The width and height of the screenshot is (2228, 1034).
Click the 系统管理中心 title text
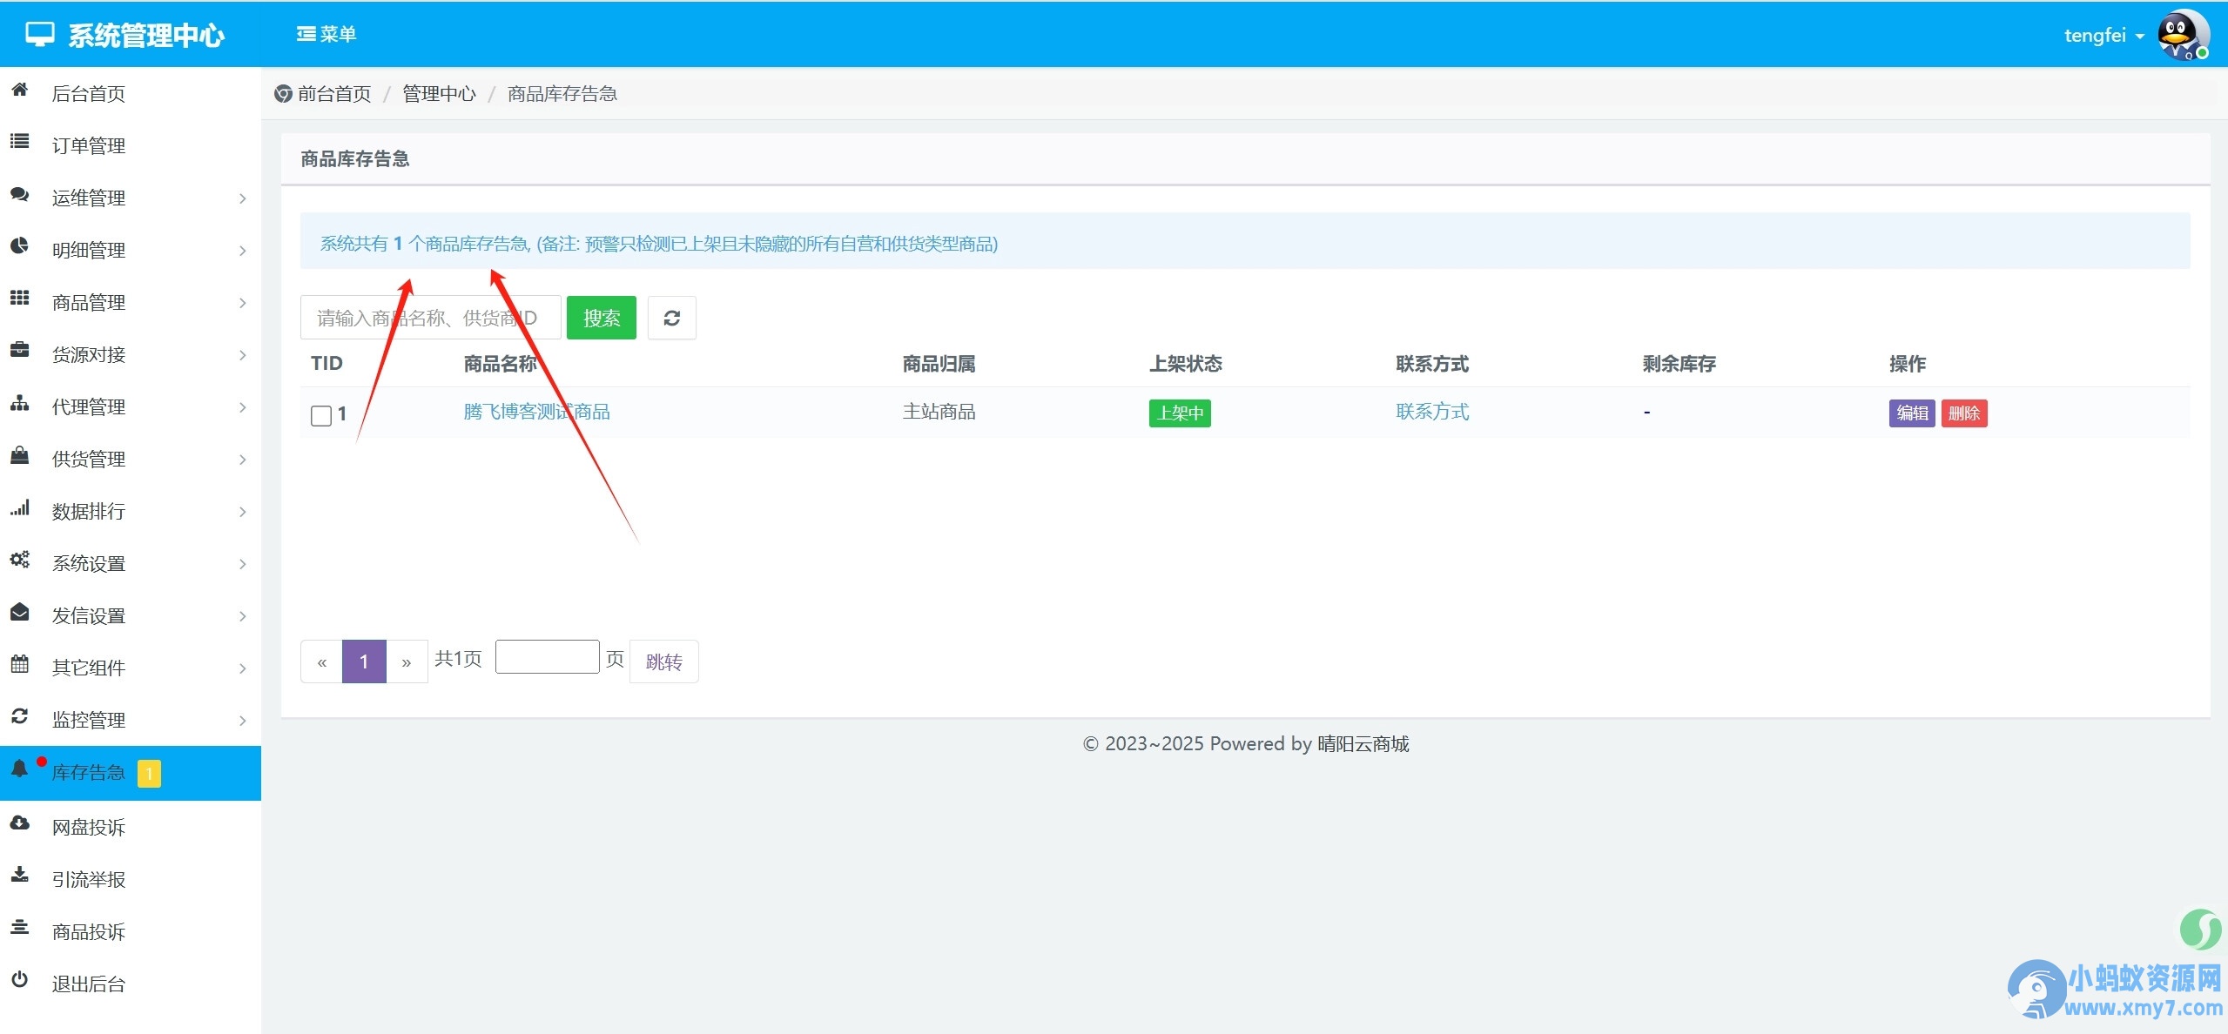coord(146,36)
